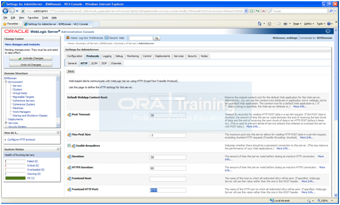Click the Record icon in the toolbar
This screenshot has width=340, height=205.
[x=107, y=38]
